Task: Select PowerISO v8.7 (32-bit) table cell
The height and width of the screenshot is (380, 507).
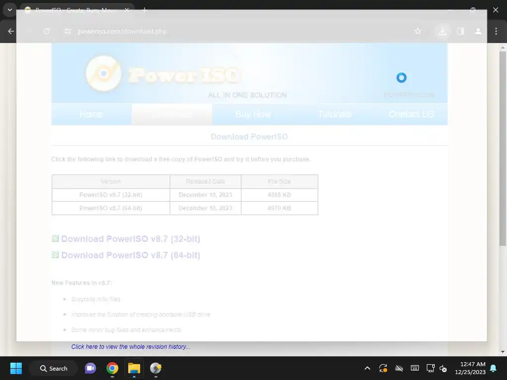Action: pyautogui.click(x=110, y=195)
